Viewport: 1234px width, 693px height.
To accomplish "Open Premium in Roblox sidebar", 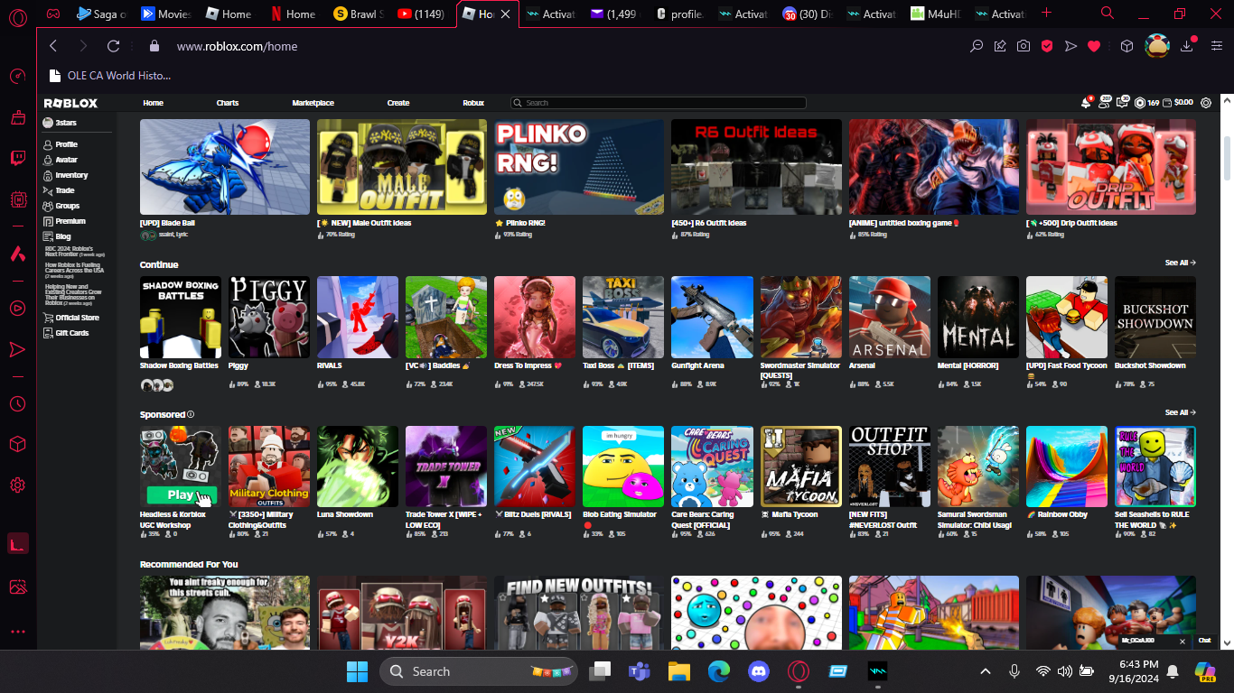I will [x=64, y=221].
